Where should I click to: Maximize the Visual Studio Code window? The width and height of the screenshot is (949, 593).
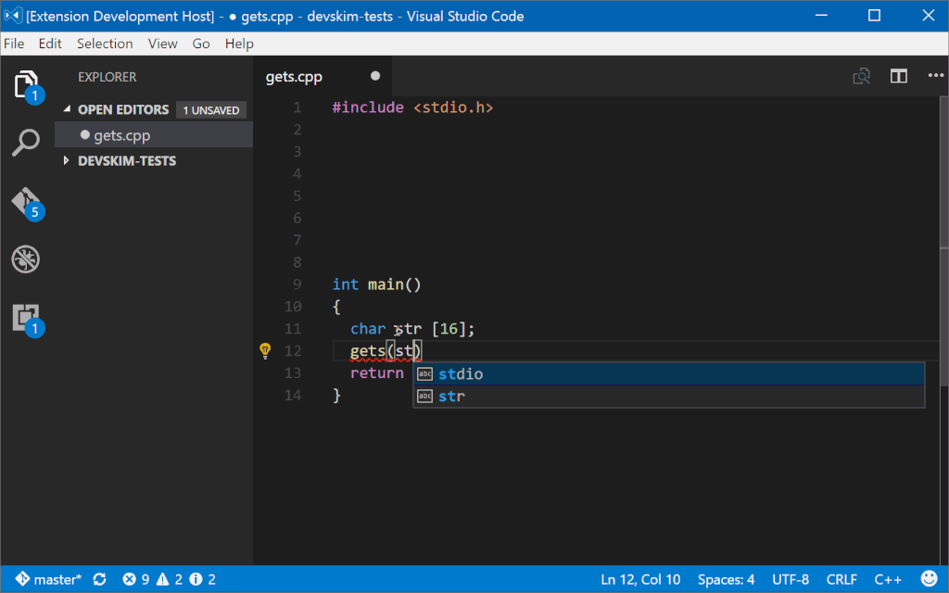[x=874, y=15]
